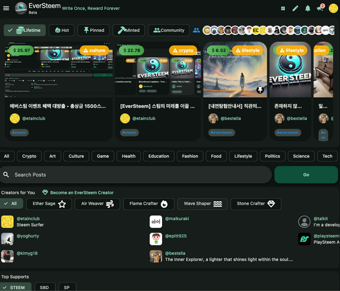Screen dimensions: 340x291
Task: Select the Hot filter chip
Action: pyautogui.click(x=62, y=30)
